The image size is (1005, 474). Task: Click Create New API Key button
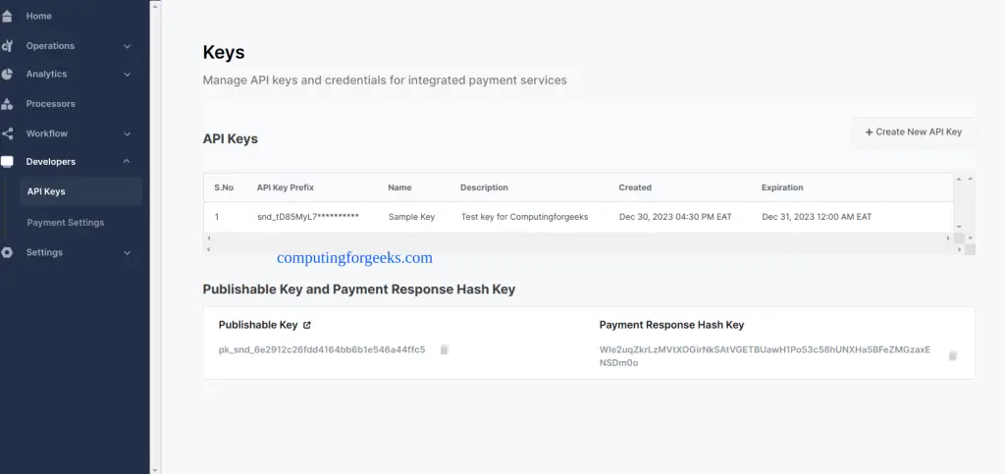(914, 132)
